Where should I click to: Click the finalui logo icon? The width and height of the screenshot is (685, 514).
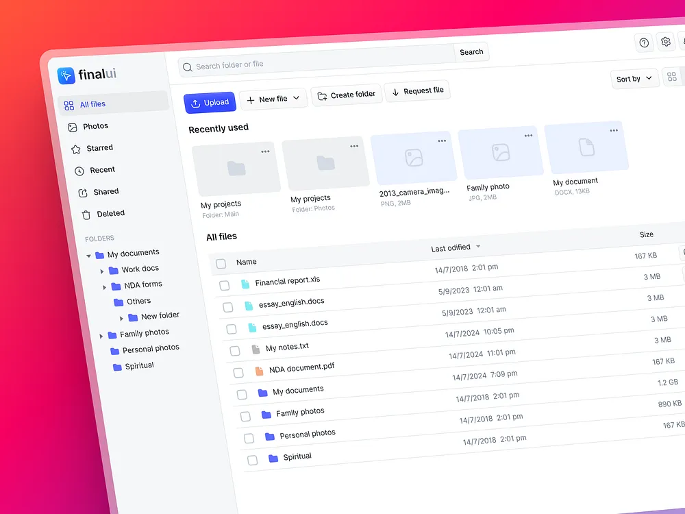[x=66, y=75]
